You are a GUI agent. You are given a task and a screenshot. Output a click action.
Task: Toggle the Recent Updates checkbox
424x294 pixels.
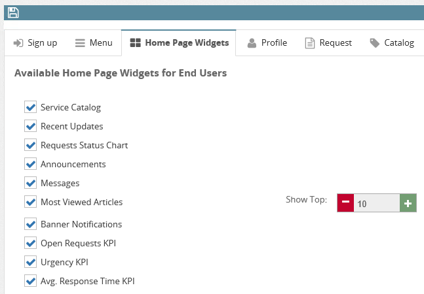[x=30, y=126]
